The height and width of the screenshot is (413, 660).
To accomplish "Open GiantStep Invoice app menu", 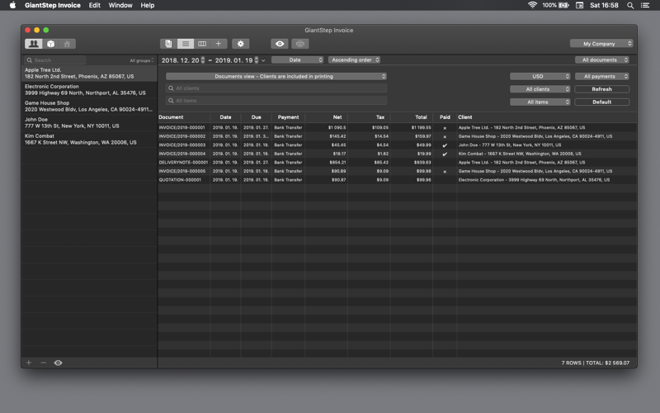I will point(53,5).
